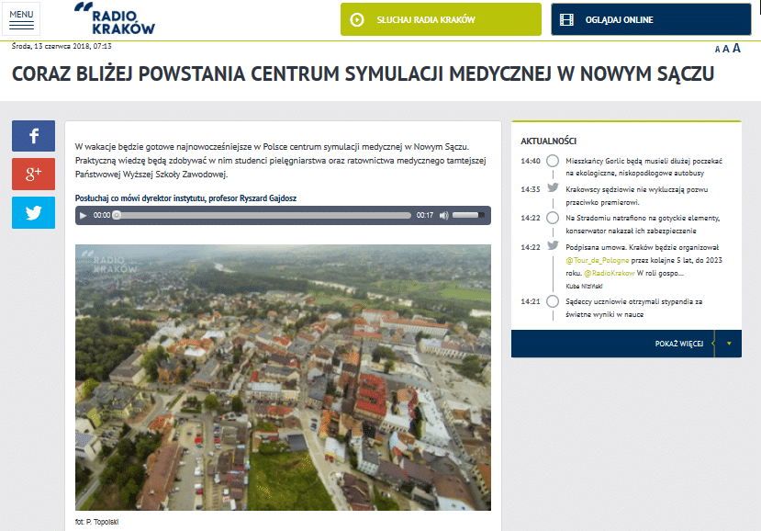Click the Słuchaj Radia Kraków button

pyautogui.click(x=441, y=19)
